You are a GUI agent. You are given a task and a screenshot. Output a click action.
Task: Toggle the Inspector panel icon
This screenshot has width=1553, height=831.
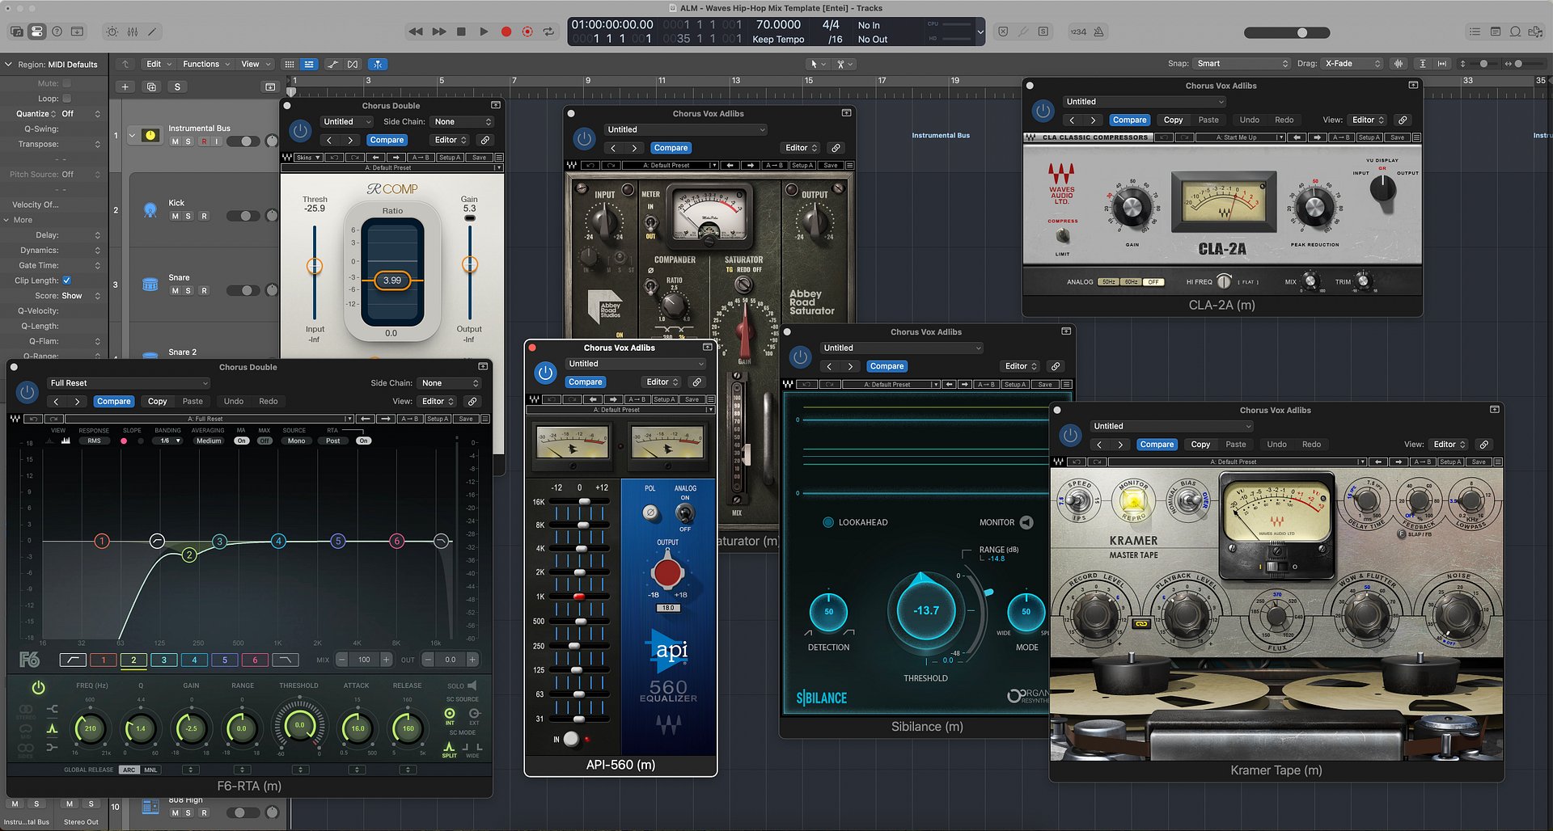tap(36, 32)
